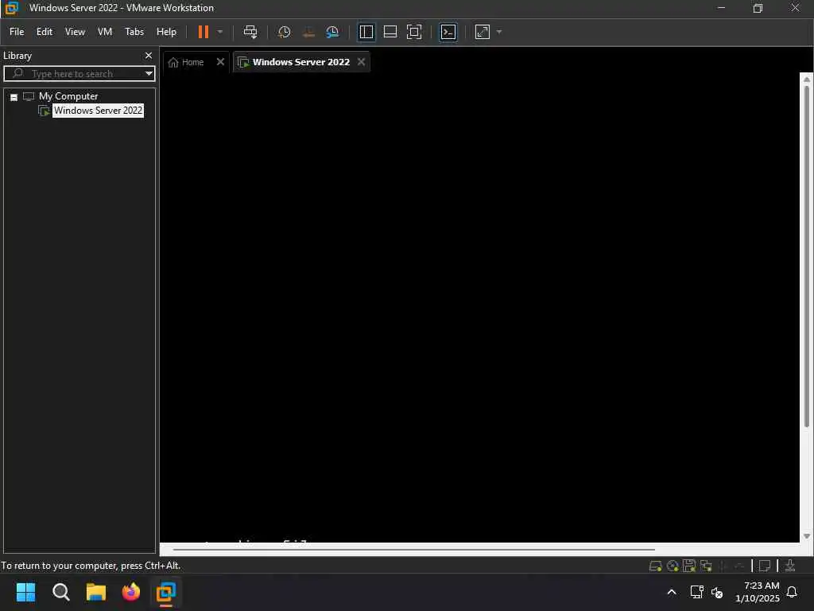This screenshot has width=814, height=611.
Task: Open the VM menu
Action: (105, 32)
